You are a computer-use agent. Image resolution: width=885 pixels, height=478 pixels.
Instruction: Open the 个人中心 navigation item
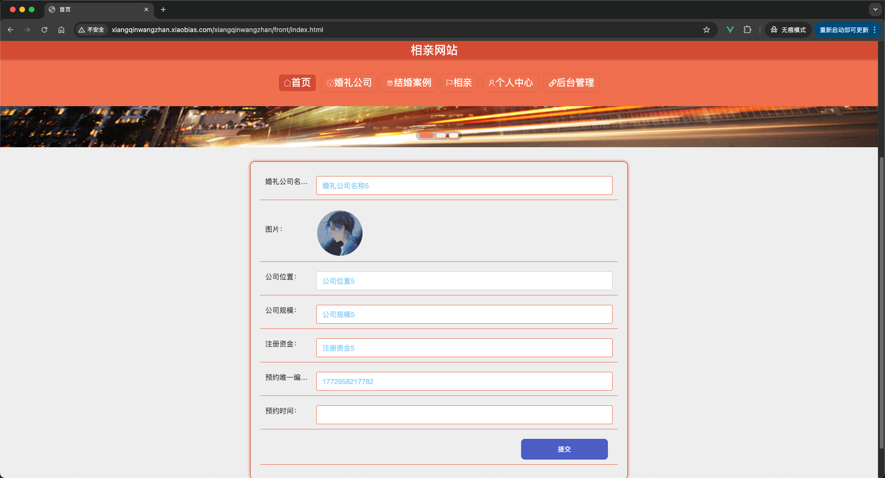tap(511, 83)
